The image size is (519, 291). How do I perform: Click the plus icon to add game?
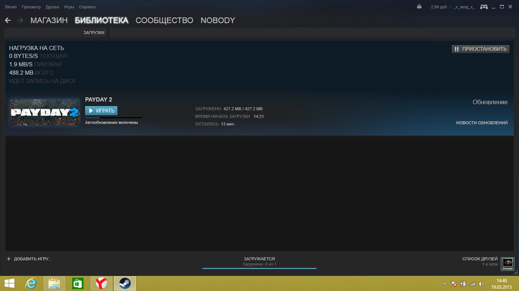pyautogui.click(x=9, y=259)
